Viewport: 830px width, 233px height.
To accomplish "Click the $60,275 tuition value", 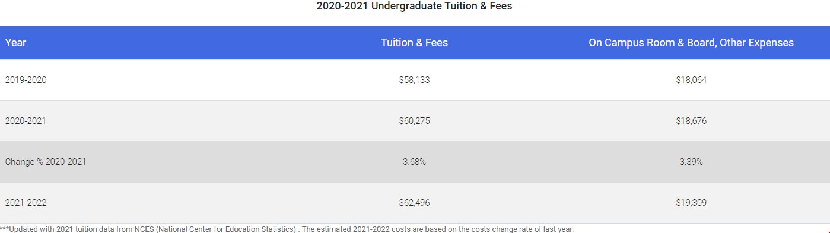I will tap(414, 121).
